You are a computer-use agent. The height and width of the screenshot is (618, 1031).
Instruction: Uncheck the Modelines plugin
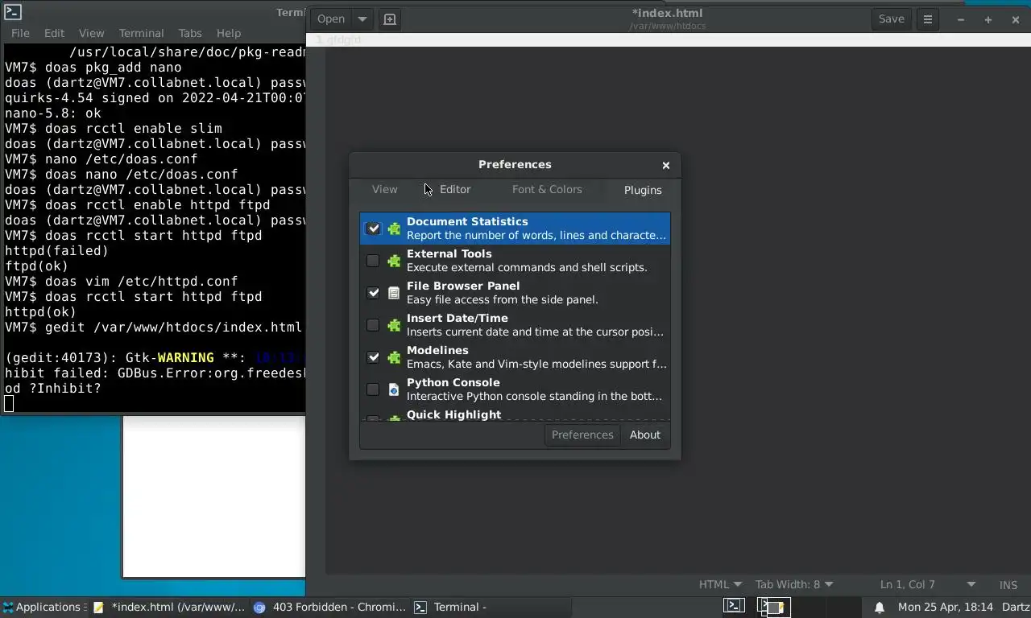[x=373, y=357]
